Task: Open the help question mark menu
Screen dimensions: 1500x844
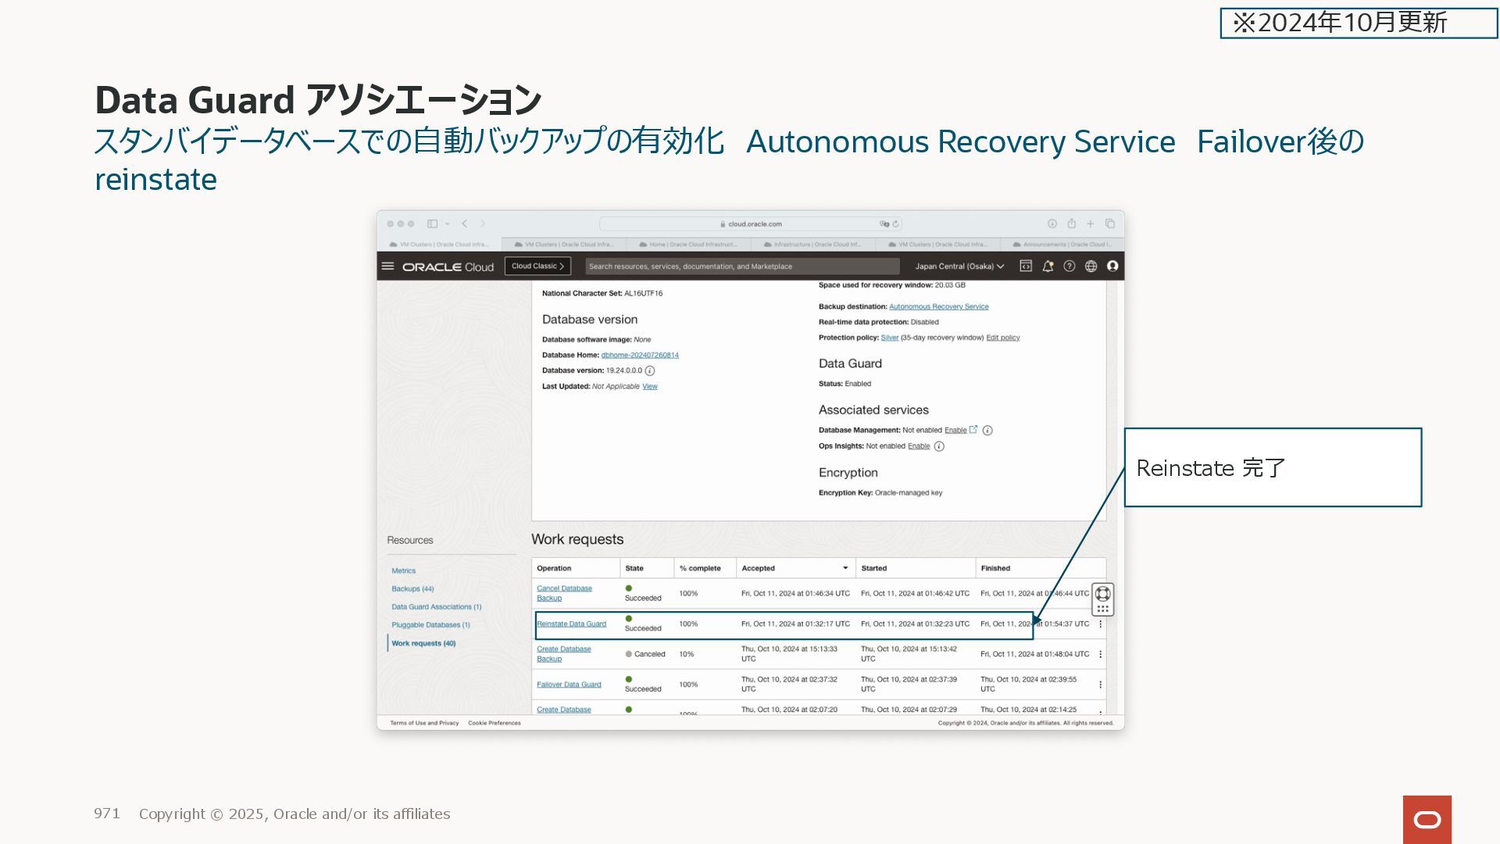Action: coord(1070,266)
